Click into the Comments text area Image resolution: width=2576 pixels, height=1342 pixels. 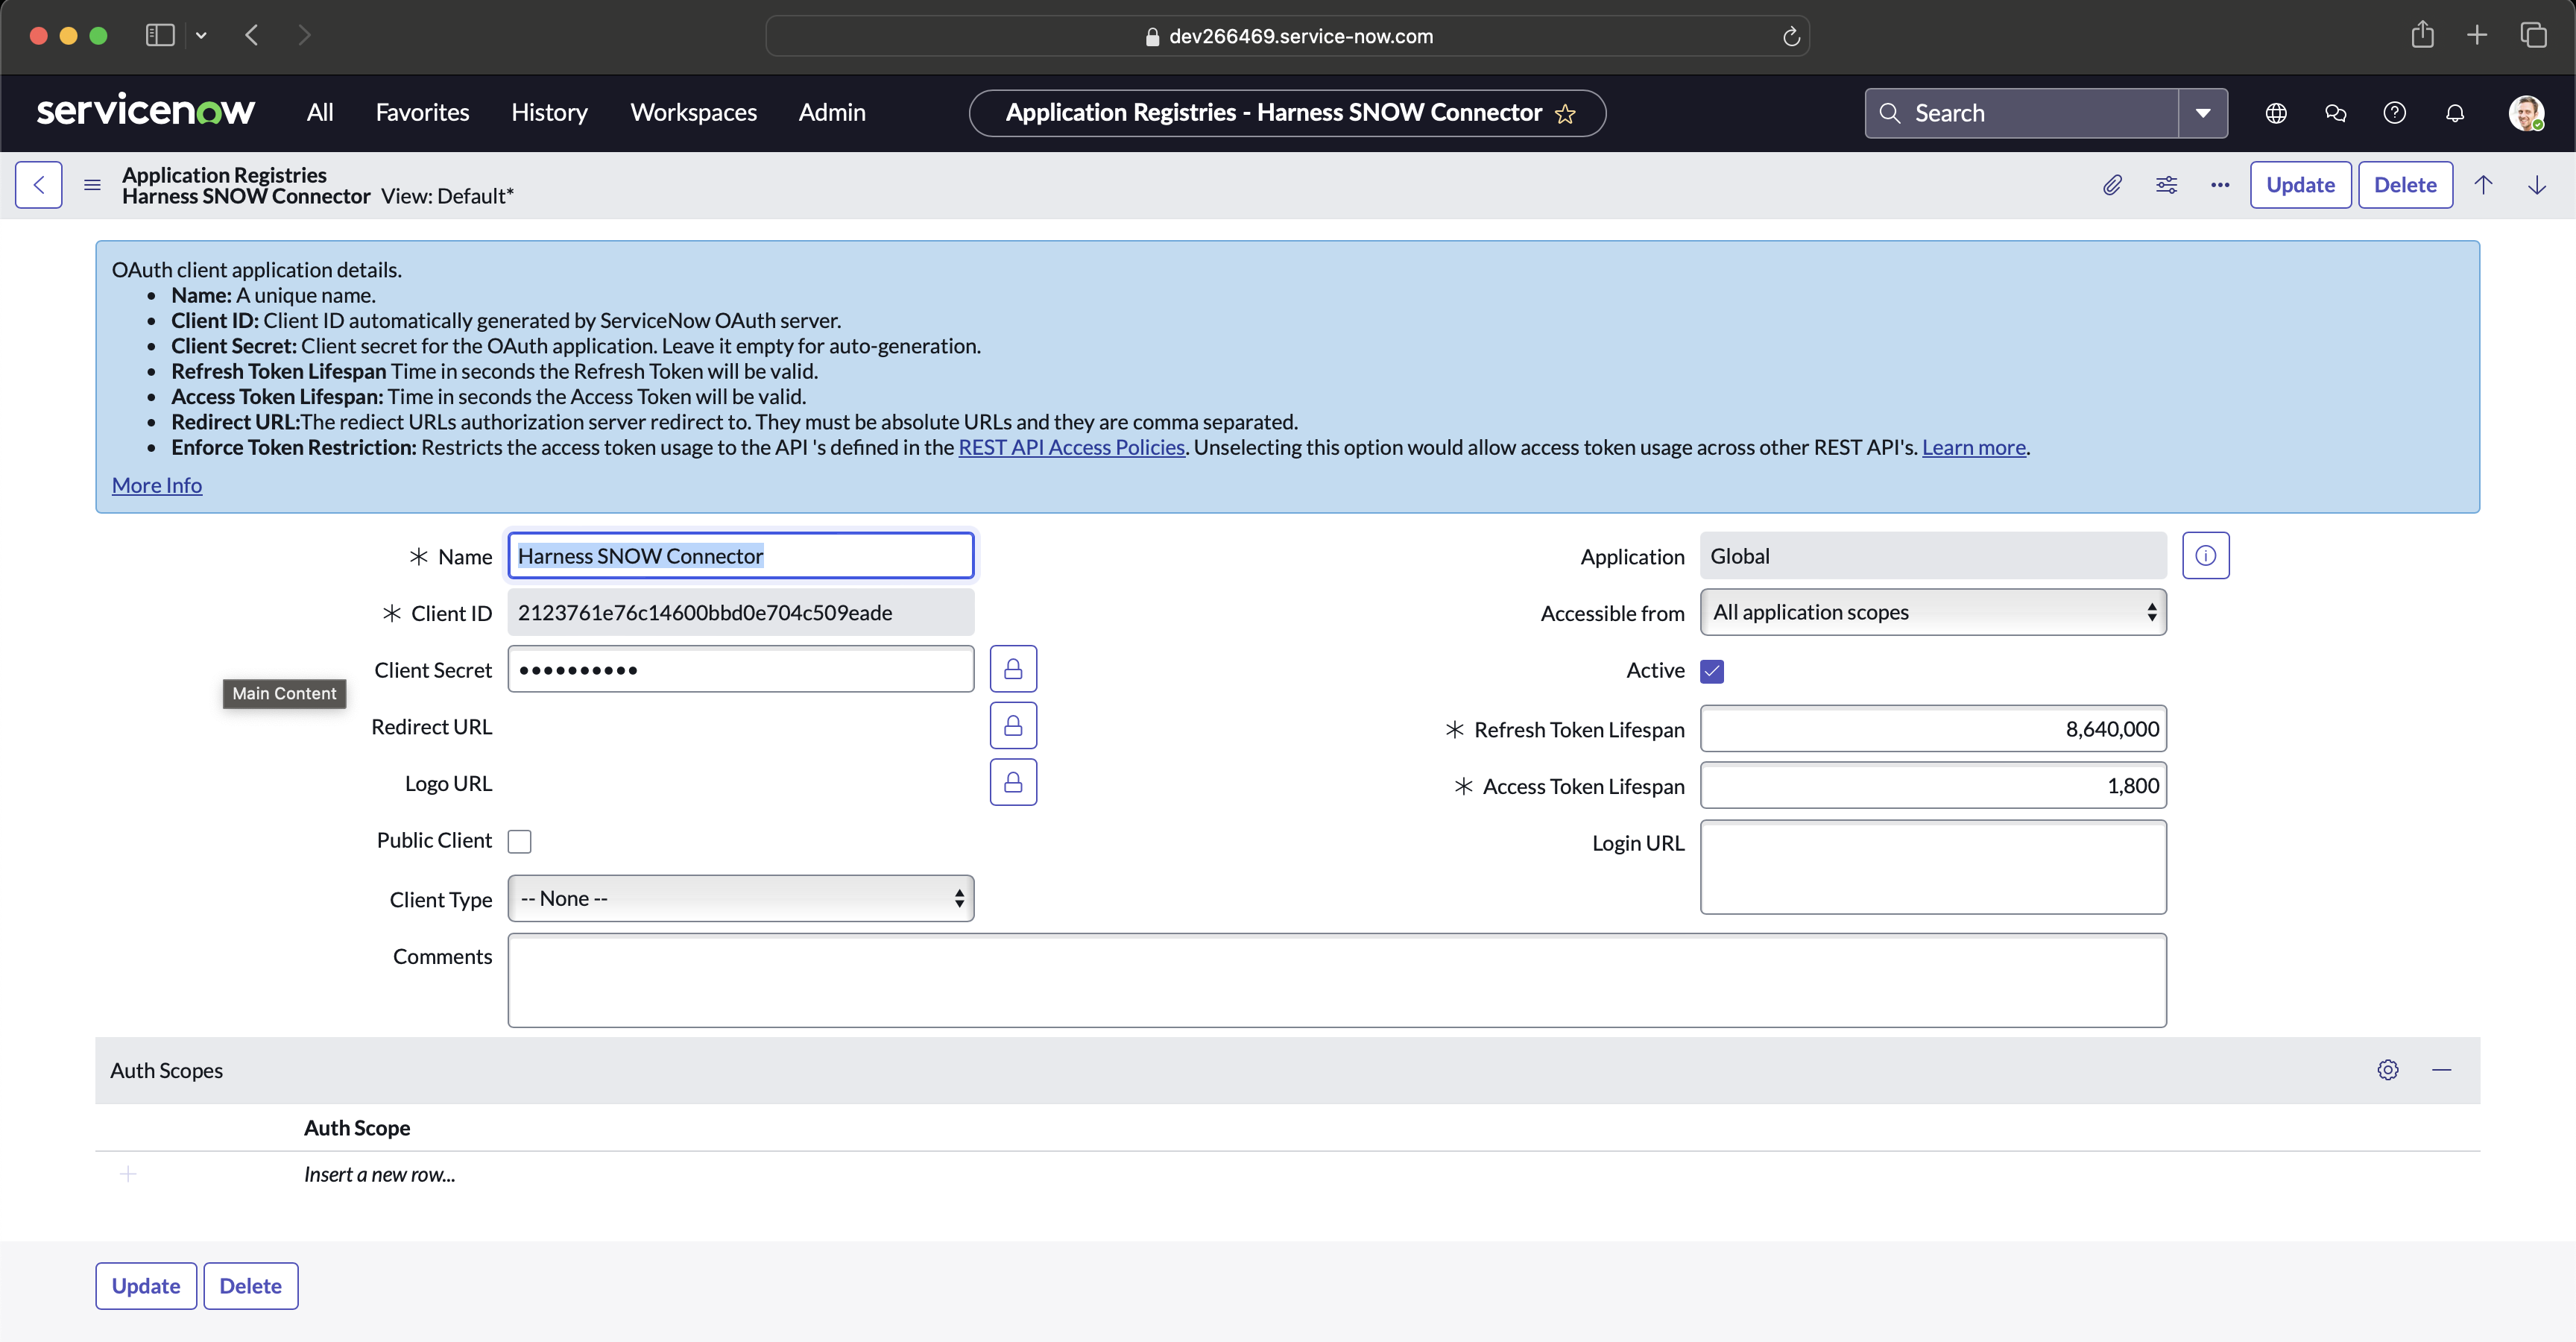pyautogui.click(x=1336, y=980)
